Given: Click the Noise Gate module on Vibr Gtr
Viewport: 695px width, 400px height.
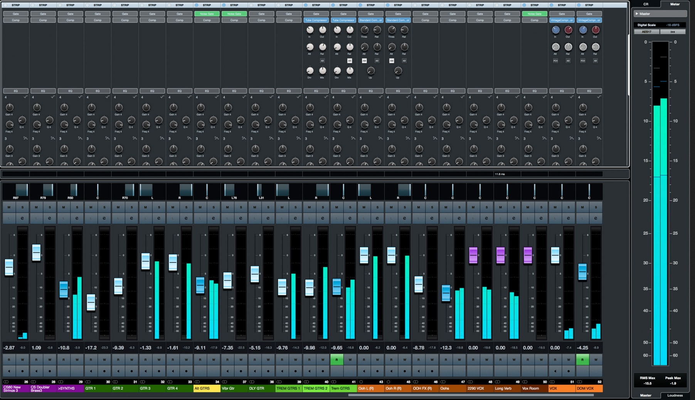Looking at the screenshot, I should pyautogui.click(x=234, y=14).
